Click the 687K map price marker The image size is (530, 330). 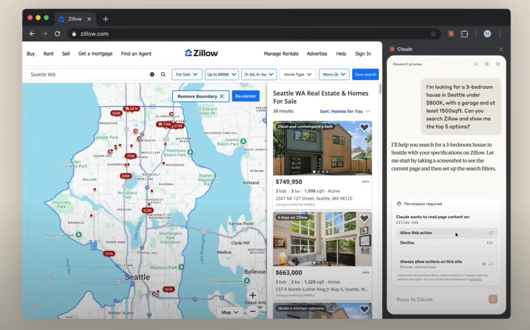tap(132, 109)
